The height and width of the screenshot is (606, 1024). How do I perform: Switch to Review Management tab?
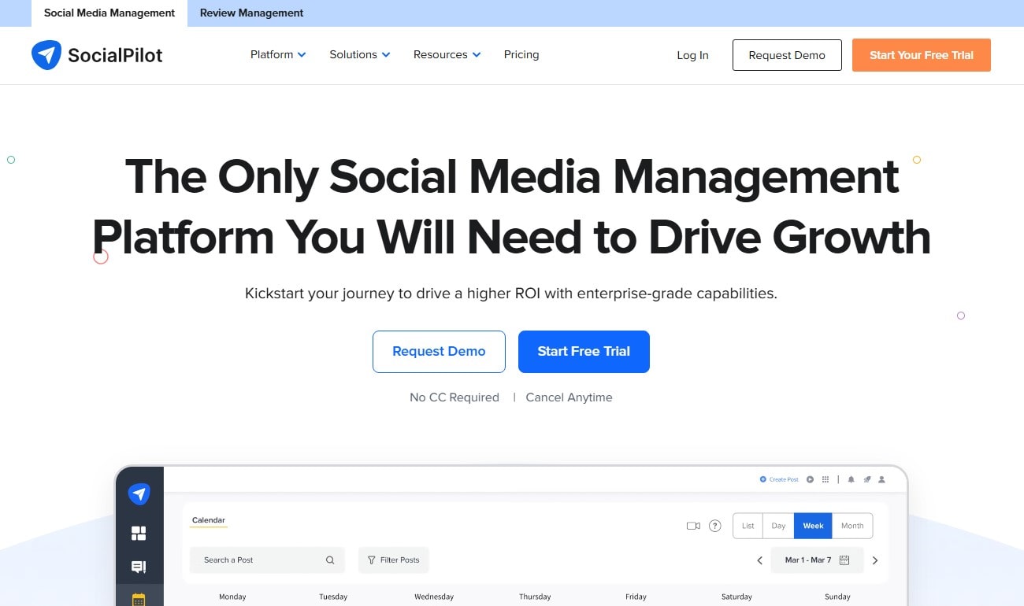[x=252, y=13]
